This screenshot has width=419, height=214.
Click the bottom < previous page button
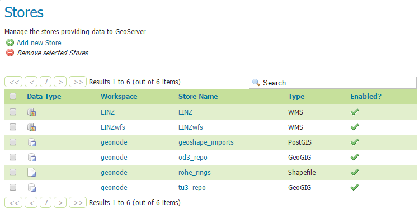pyautogui.click(x=31, y=202)
